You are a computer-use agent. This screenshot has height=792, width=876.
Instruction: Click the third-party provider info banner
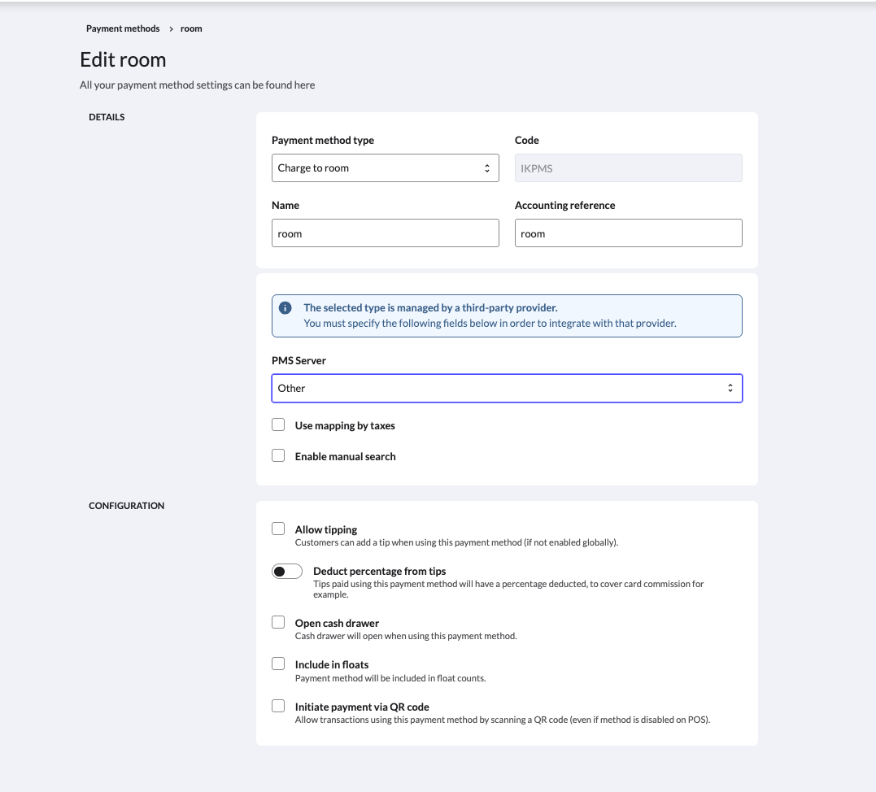(506, 315)
